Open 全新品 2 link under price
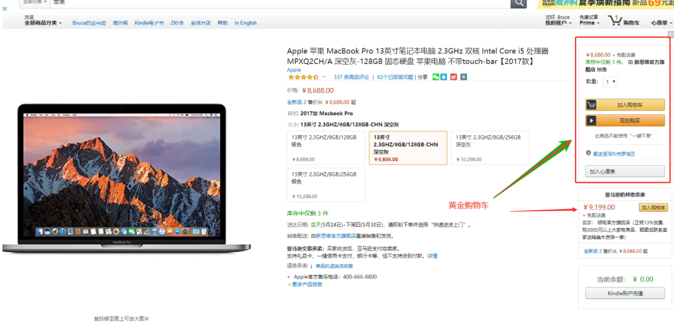This screenshot has height=323, width=674. click(x=296, y=102)
